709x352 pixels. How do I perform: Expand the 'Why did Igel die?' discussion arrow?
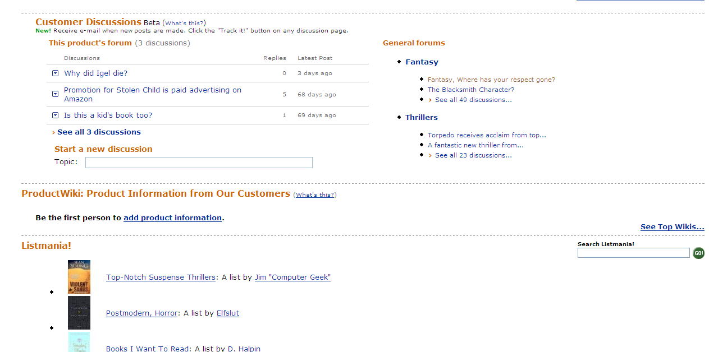click(55, 73)
